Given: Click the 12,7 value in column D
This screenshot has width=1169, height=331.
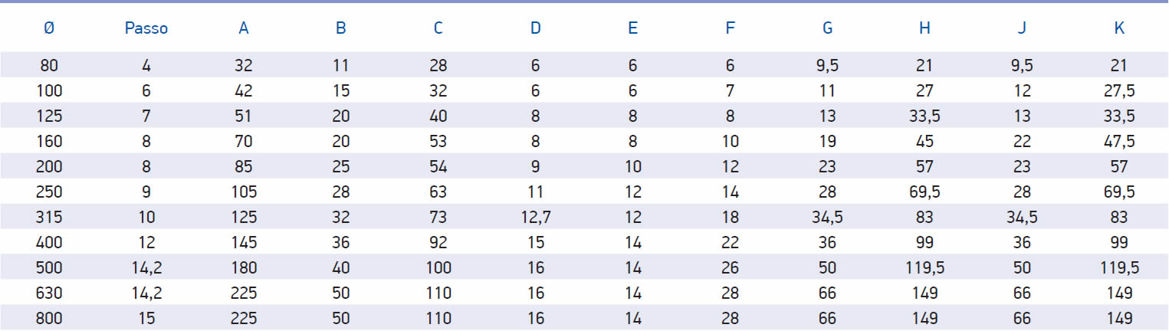Looking at the screenshot, I should (535, 218).
